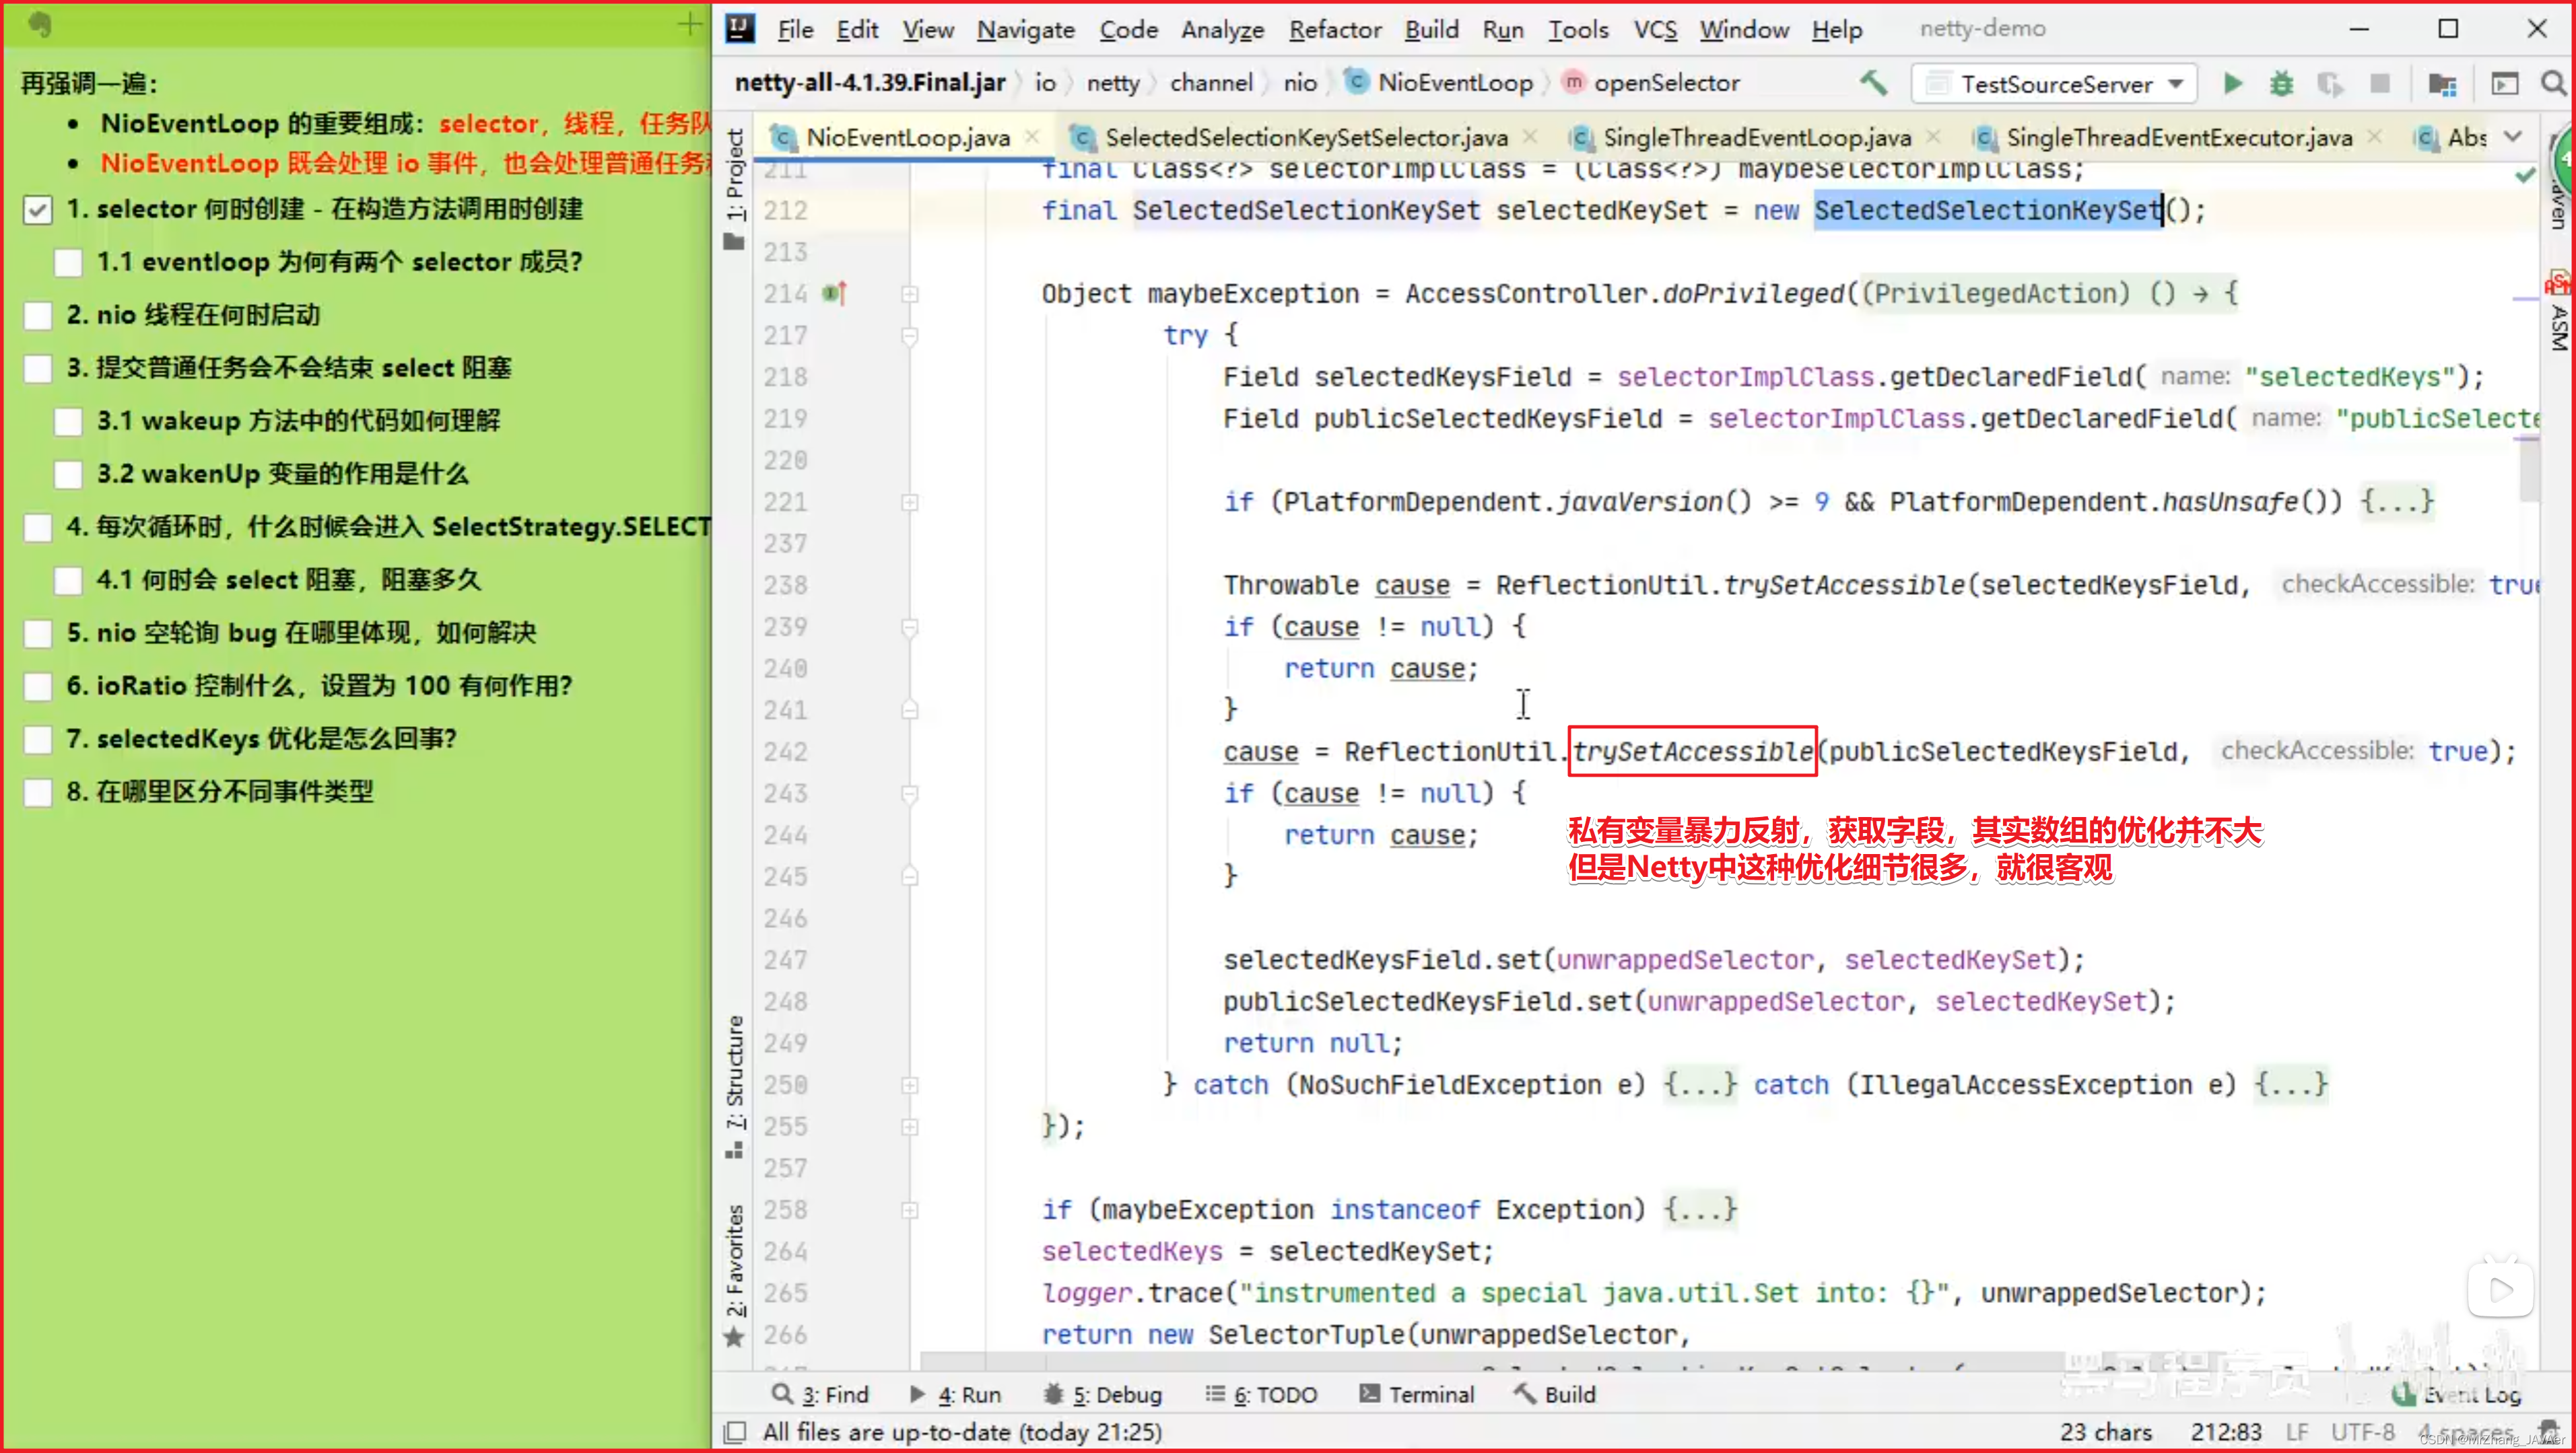Open the 3: Find tool window
Screen dimensions: 2576x1453
click(820, 1394)
